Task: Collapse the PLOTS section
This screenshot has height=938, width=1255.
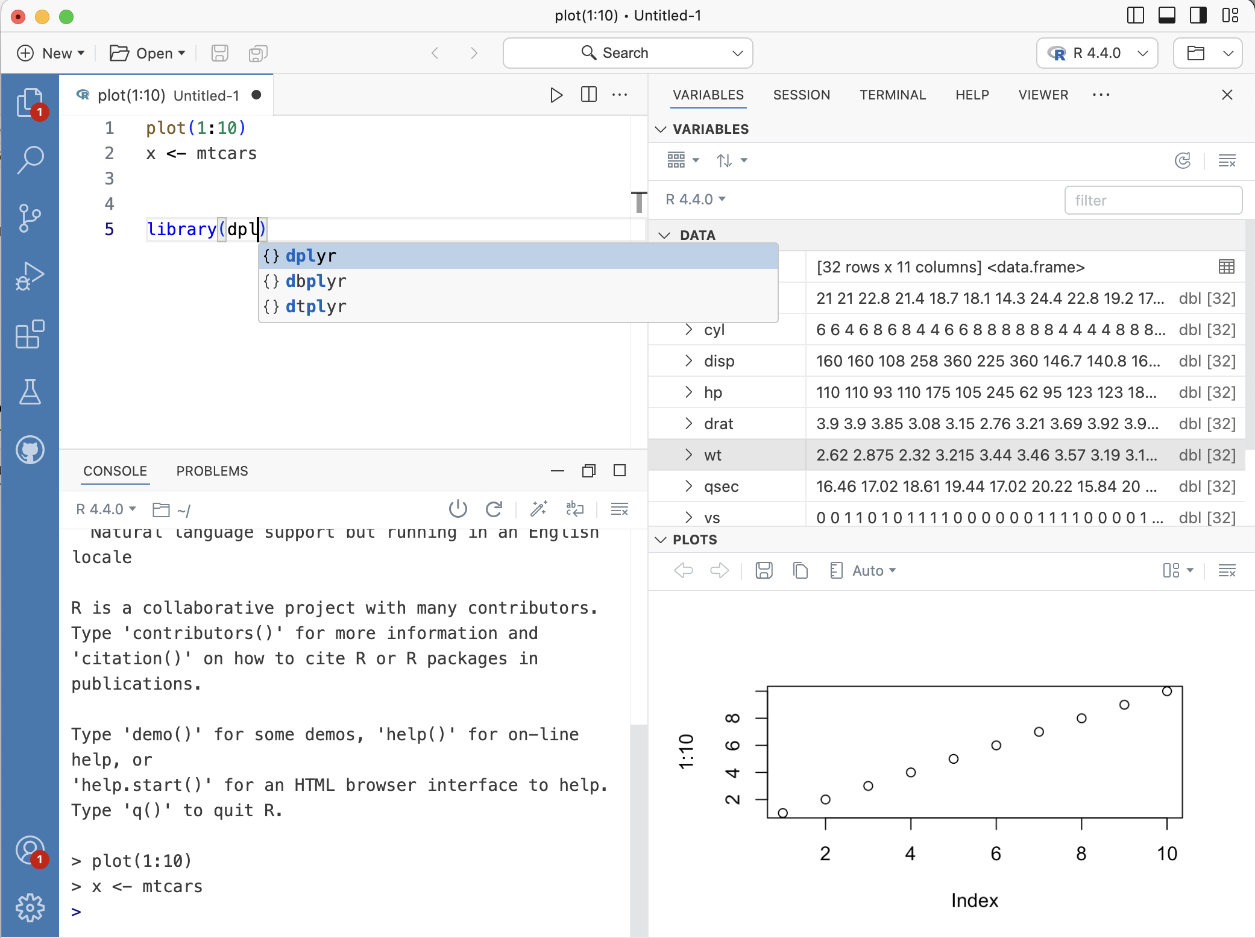Action: tap(661, 540)
